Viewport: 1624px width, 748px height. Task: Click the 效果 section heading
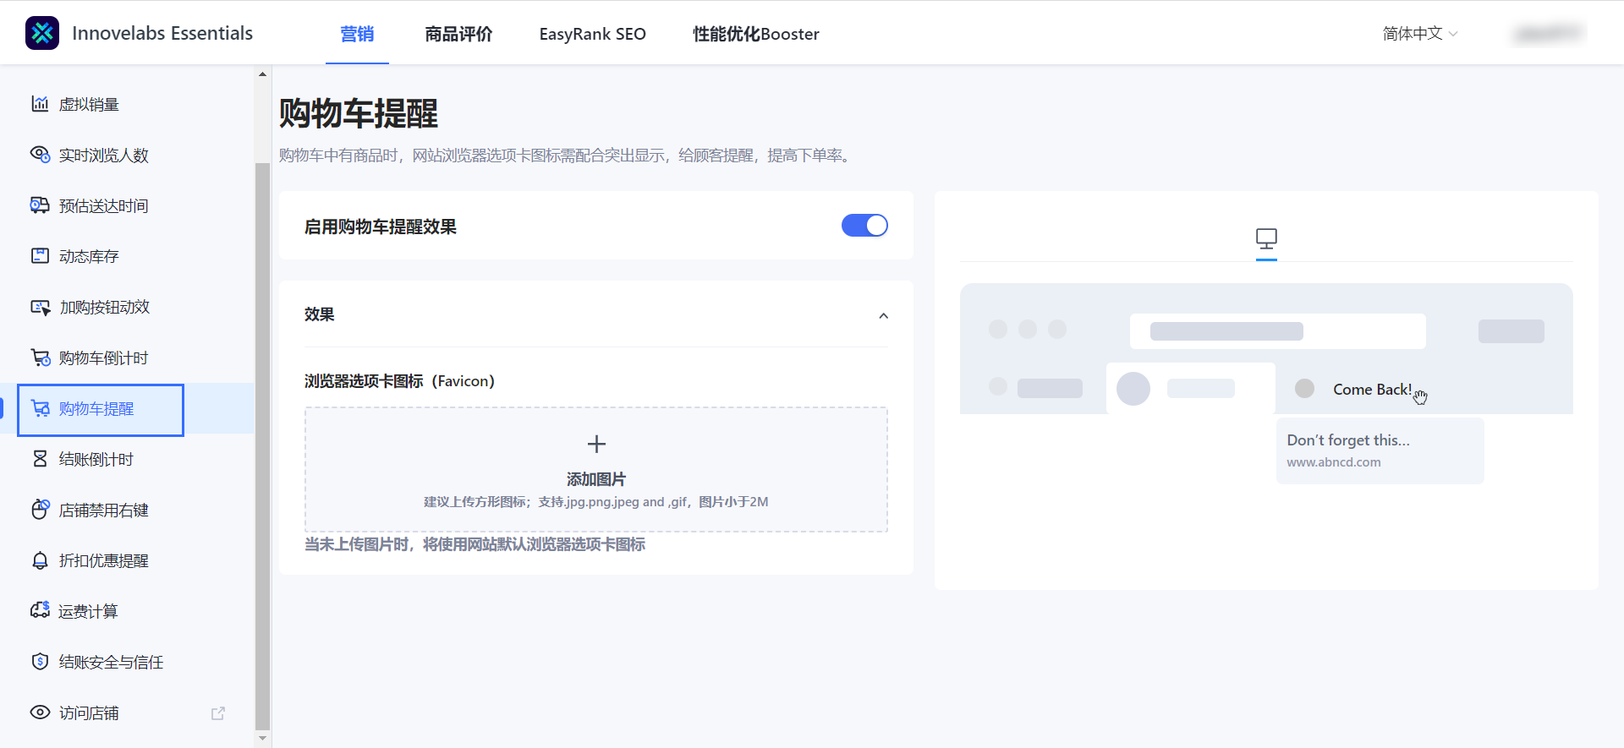click(320, 314)
